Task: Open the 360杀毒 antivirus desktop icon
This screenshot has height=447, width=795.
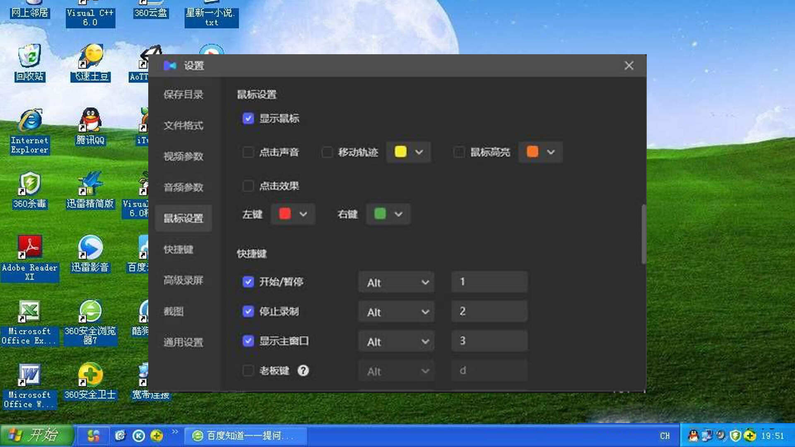Action: coord(30,190)
